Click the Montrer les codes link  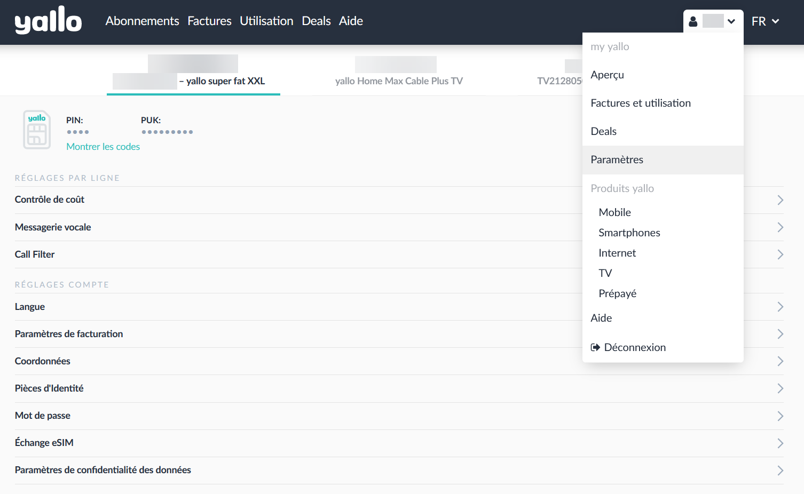click(103, 147)
